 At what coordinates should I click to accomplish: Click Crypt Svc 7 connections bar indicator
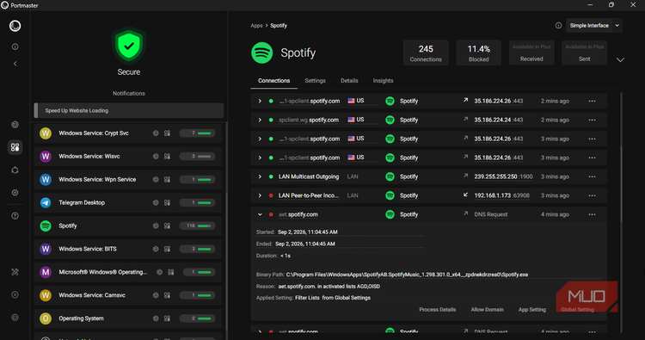click(x=197, y=133)
